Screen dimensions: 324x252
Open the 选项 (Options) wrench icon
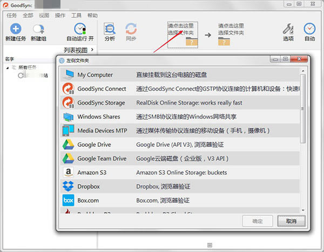(x=288, y=29)
